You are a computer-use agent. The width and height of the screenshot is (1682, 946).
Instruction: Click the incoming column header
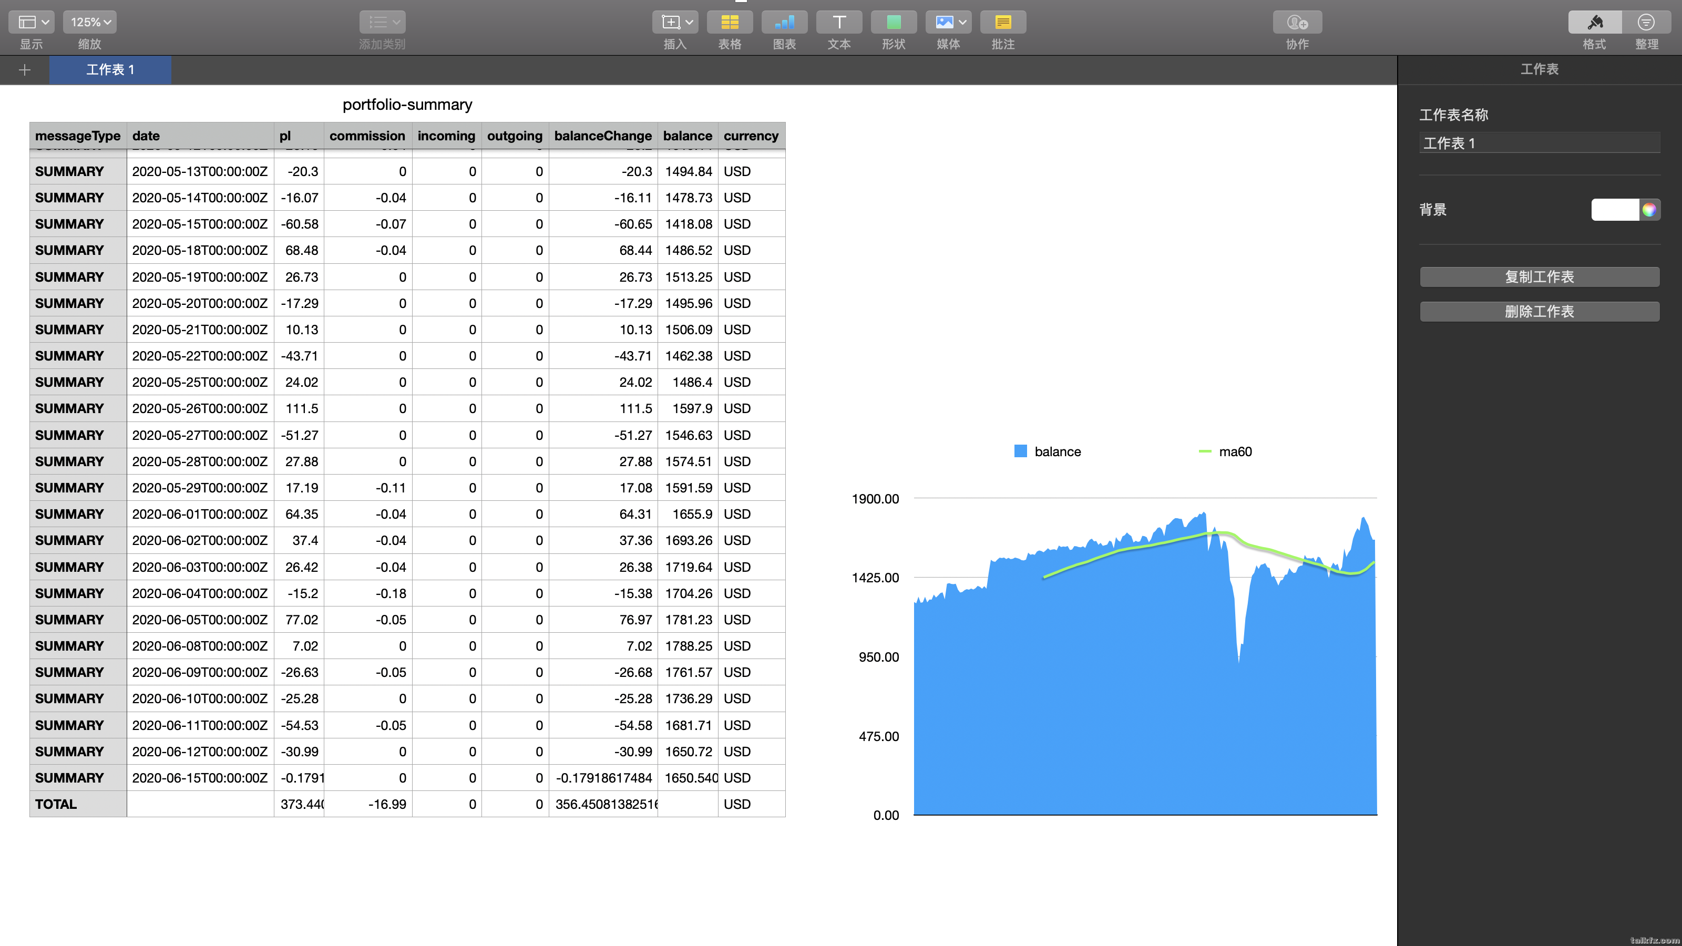[x=447, y=136]
